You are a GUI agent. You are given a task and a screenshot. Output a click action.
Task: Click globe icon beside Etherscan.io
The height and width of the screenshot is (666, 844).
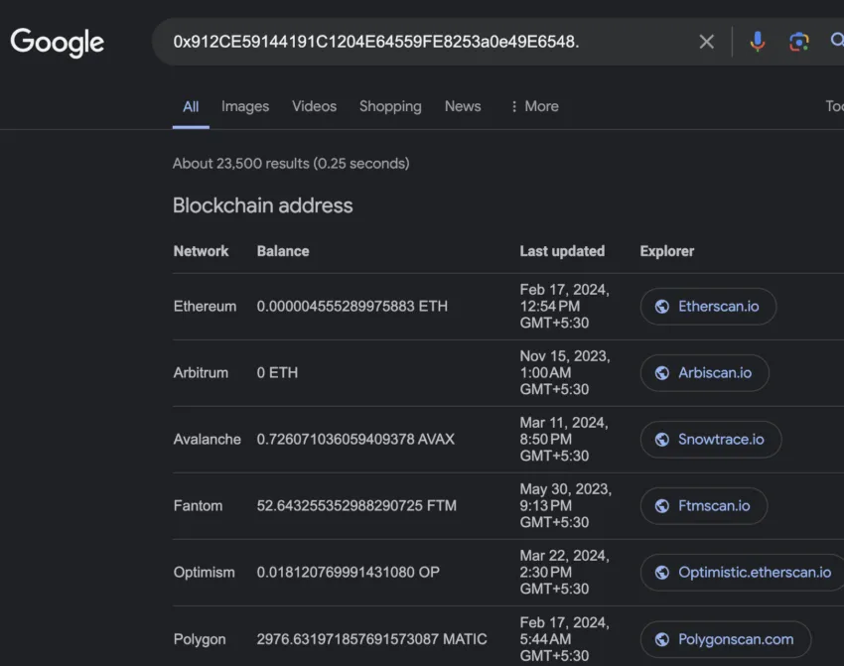point(661,307)
